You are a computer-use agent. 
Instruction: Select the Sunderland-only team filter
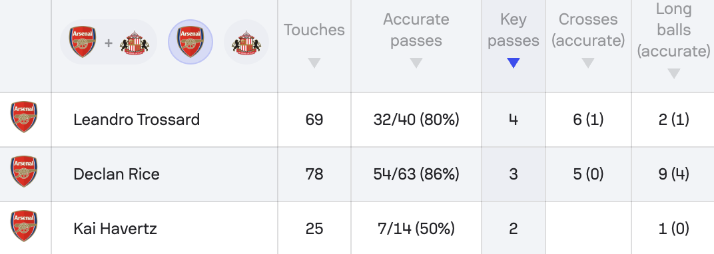(246, 43)
